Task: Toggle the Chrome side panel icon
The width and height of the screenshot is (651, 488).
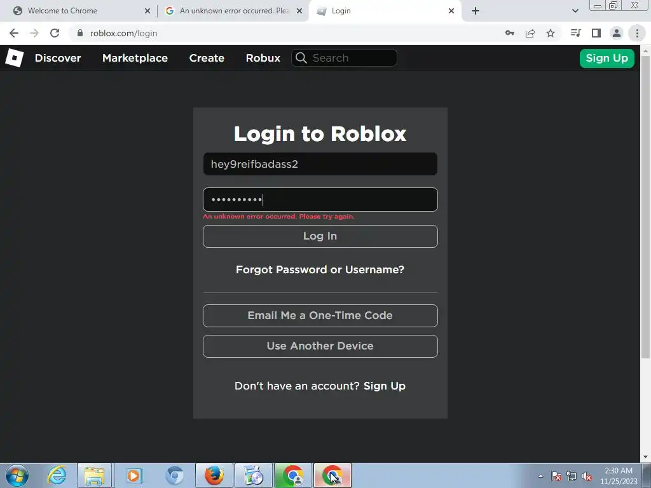Action: pyautogui.click(x=596, y=33)
